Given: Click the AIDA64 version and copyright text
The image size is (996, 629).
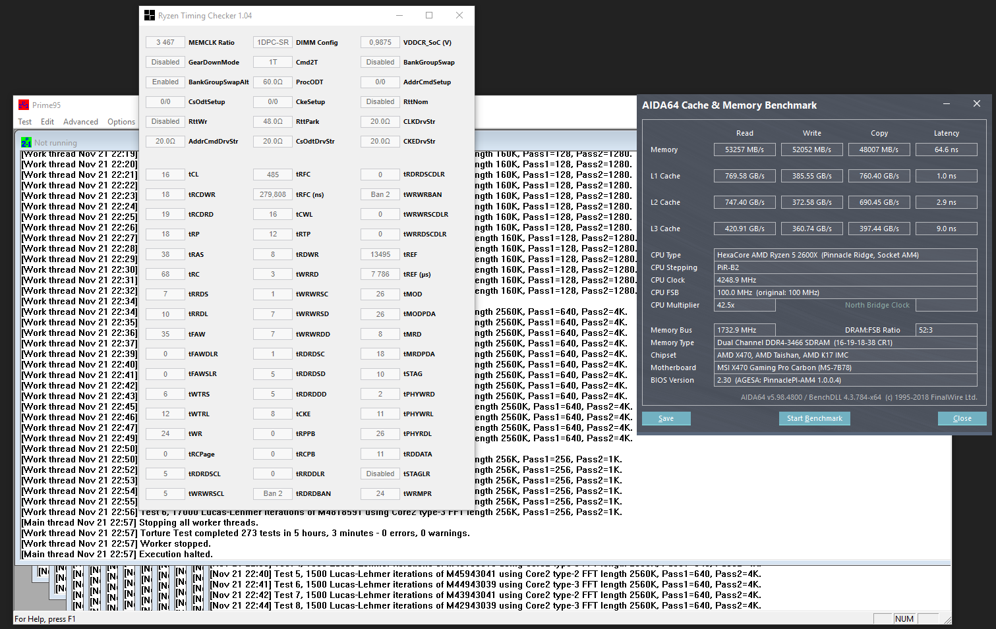Looking at the screenshot, I should [x=859, y=397].
